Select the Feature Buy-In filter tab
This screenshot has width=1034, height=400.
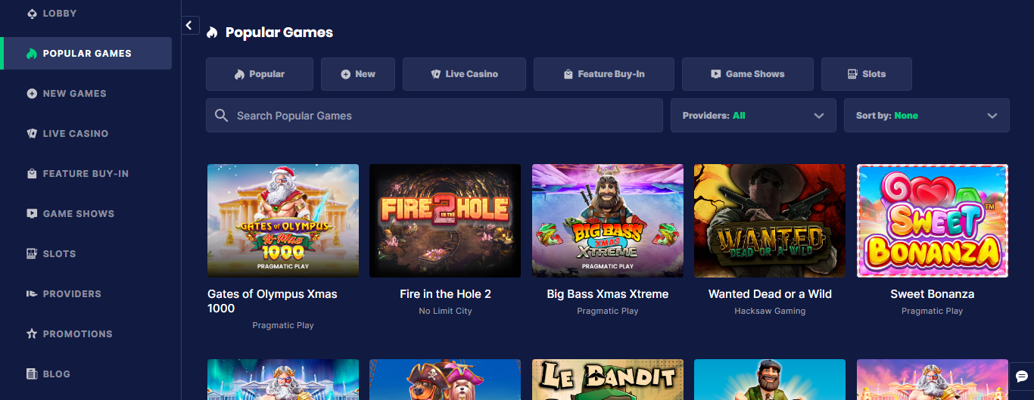pyautogui.click(x=604, y=74)
